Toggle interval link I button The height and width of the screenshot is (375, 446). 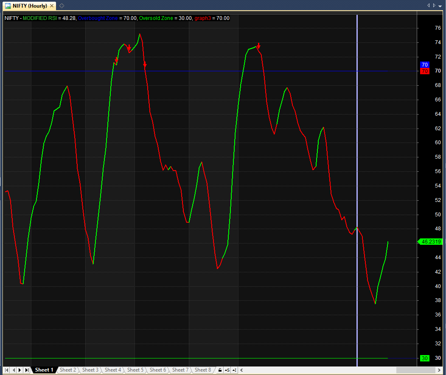click(x=234, y=370)
